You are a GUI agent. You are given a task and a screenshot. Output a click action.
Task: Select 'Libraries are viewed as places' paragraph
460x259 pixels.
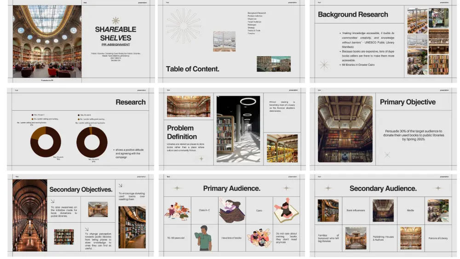(x=185, y=147)
